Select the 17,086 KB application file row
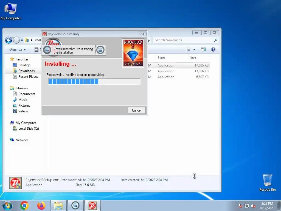 point(178,71)
